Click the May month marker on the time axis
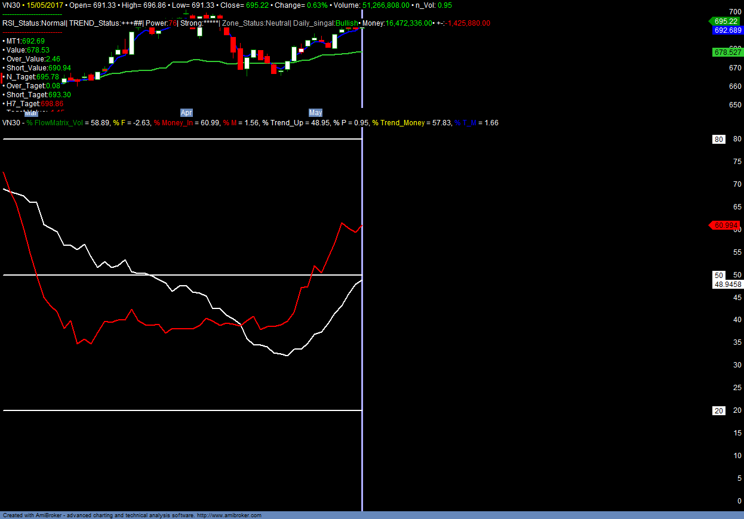The image size is (744, 519). coord(315,112)
